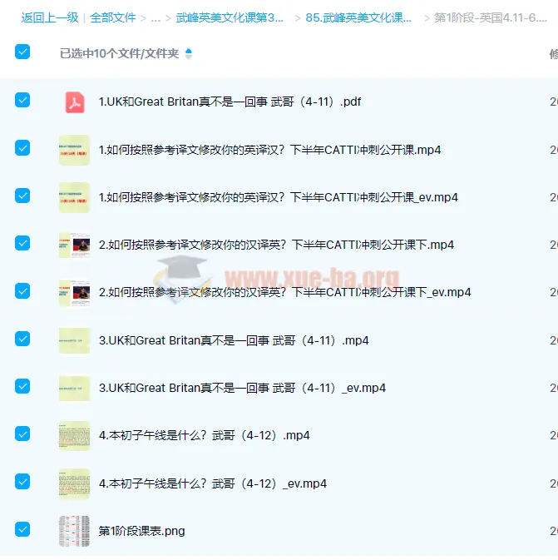Open file name 第1阶段课表.png

tap(141, 531)
